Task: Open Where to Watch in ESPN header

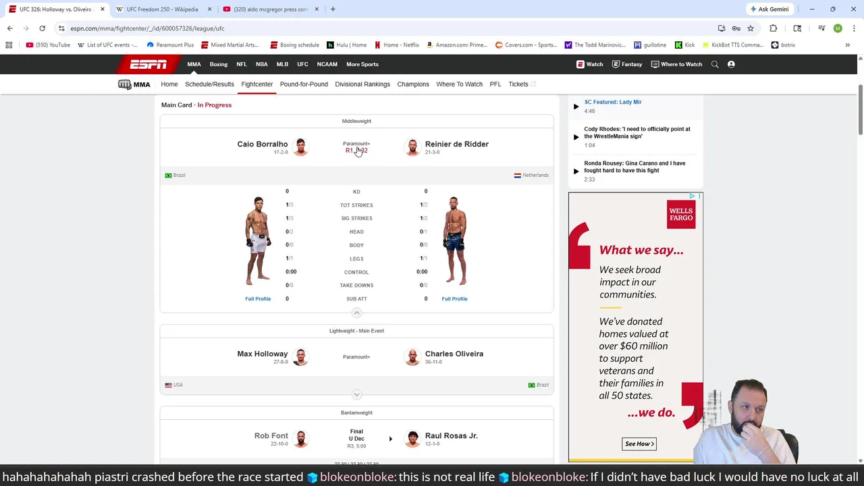Action: (x=676, y=64)
